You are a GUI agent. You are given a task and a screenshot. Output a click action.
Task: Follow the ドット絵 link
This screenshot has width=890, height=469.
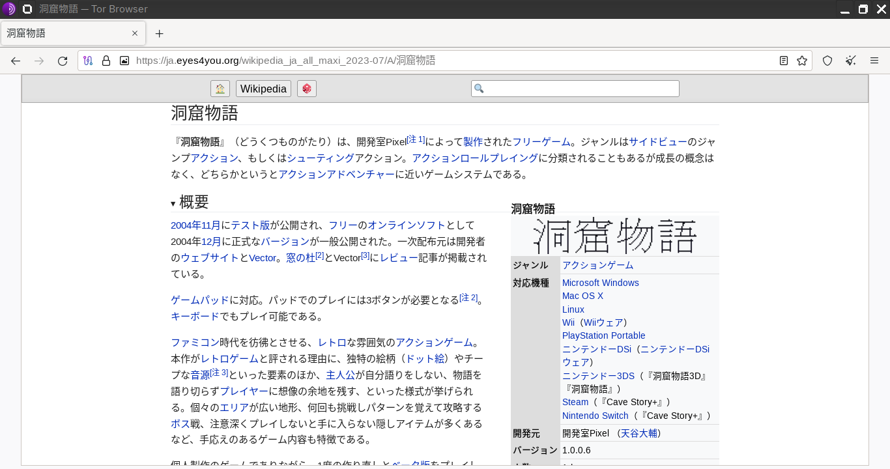425,359
